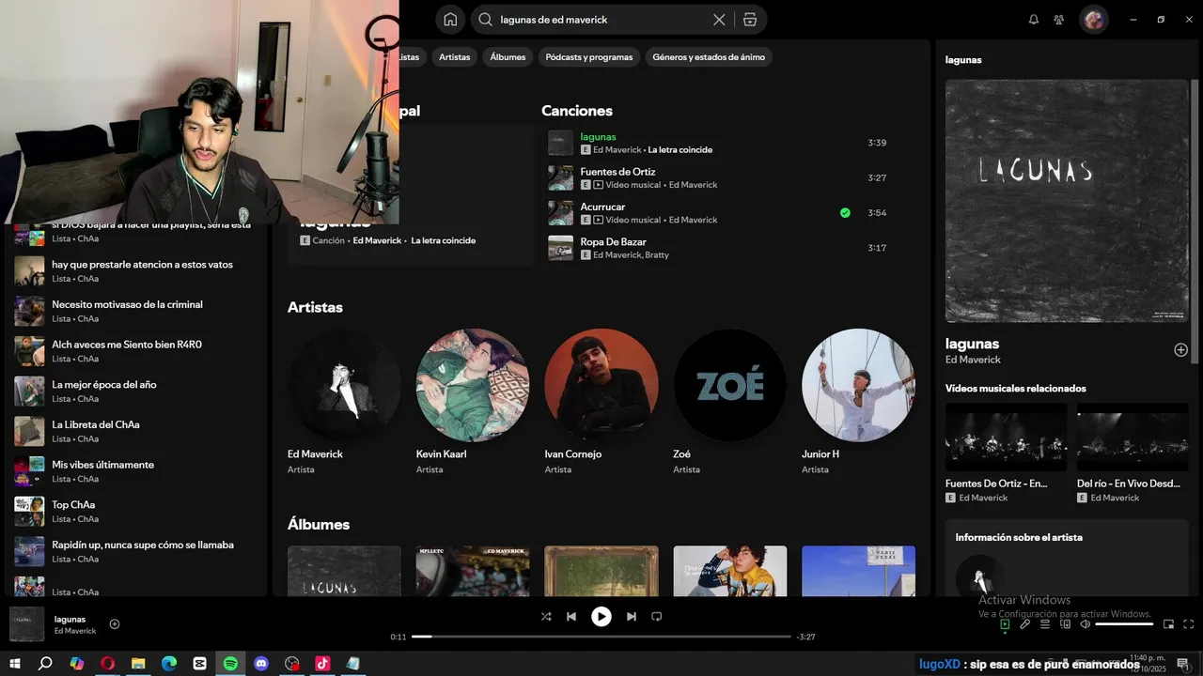1203x676 pixels.
Task: Open playlist 'hay que prestarle atencion a estos vatos'
Action: point(136,271)
